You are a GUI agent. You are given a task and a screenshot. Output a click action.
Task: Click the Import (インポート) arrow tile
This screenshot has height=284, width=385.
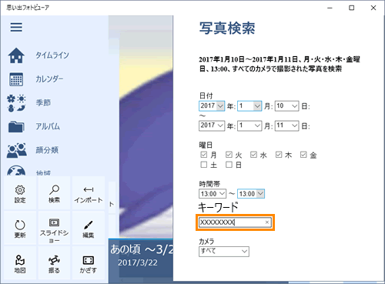89,193
